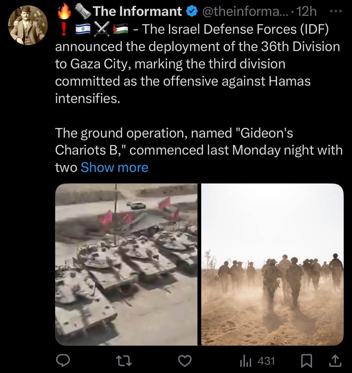Click the Palestine flag emoji

(x=121, y=29)
